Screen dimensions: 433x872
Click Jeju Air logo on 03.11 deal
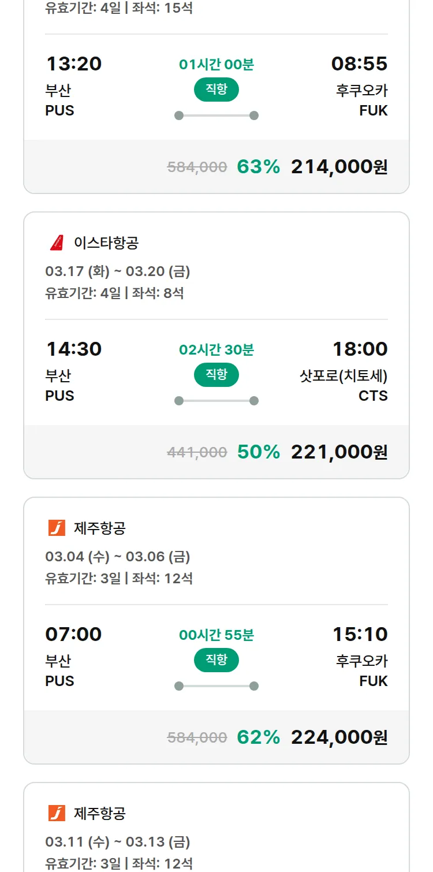tap(57, 813)
